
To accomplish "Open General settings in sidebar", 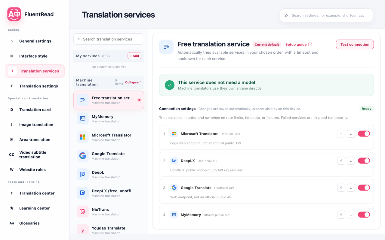I will 35,41.
